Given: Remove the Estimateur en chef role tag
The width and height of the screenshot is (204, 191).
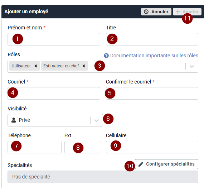Looking at the screenshot, I should point(84,66).
